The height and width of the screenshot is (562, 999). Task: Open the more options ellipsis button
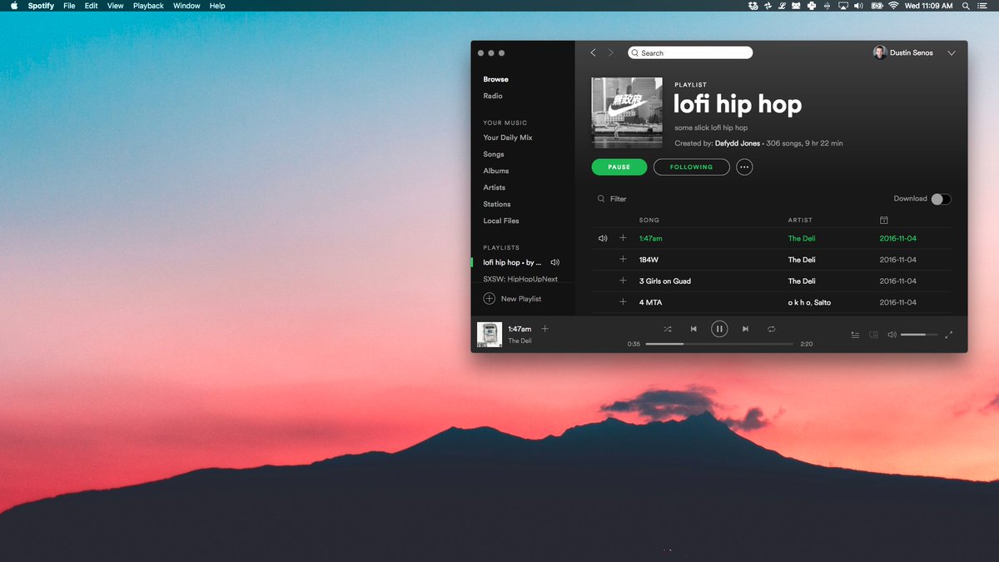pyautogui.click(x=744, y=167)
